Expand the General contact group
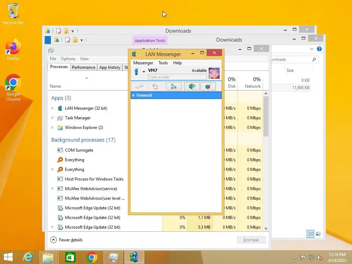 (134, 95)
